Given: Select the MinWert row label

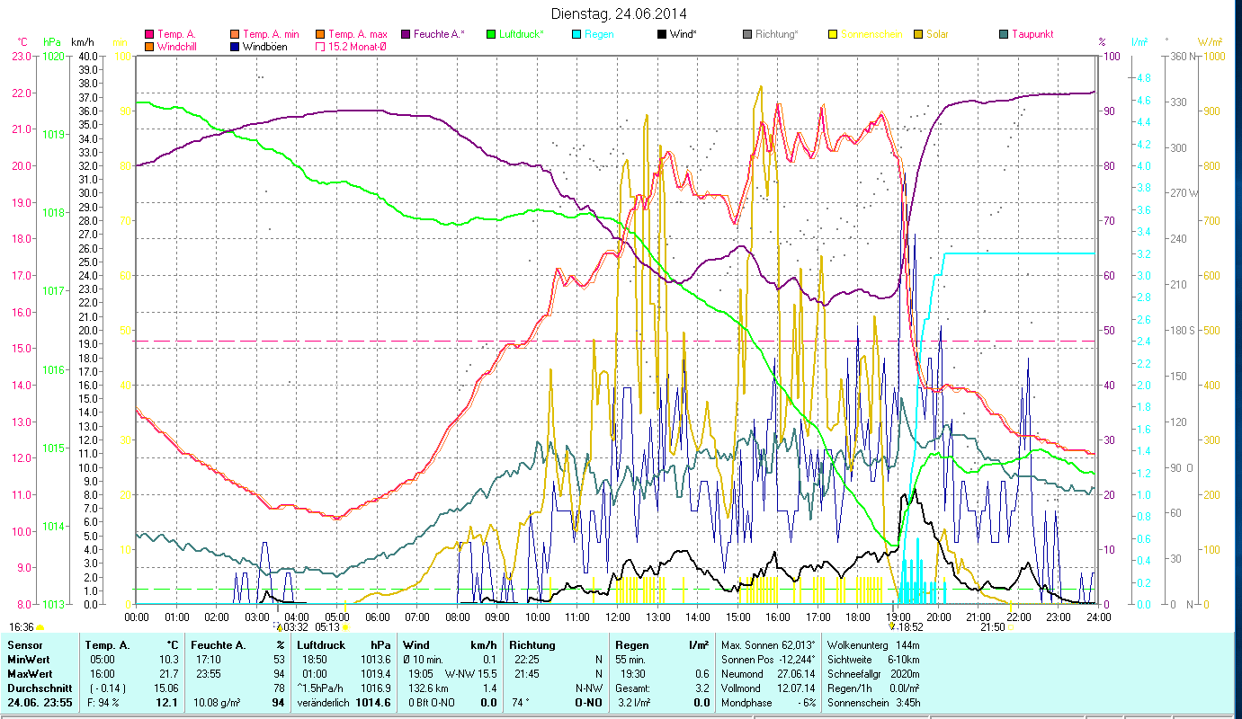Looking at the screenshot, I should pyautogui.click(x=29, y=659).
